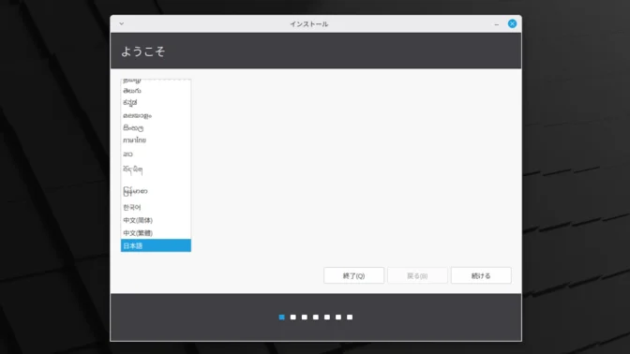The image size is (630, 354).
Task: Select 한국어 in the language list
Action: [156, 207]
